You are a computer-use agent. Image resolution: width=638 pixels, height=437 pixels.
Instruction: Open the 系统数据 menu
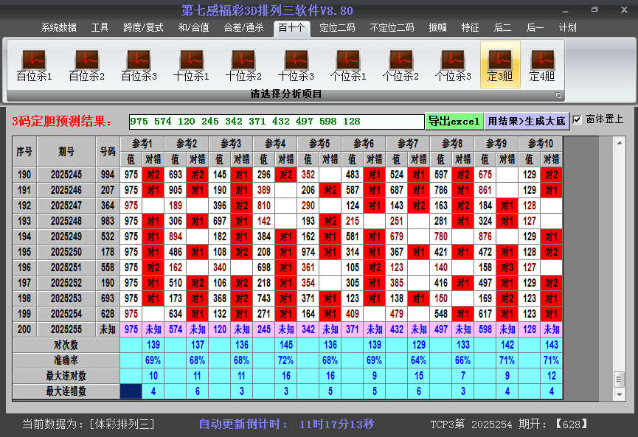[58, 27]
